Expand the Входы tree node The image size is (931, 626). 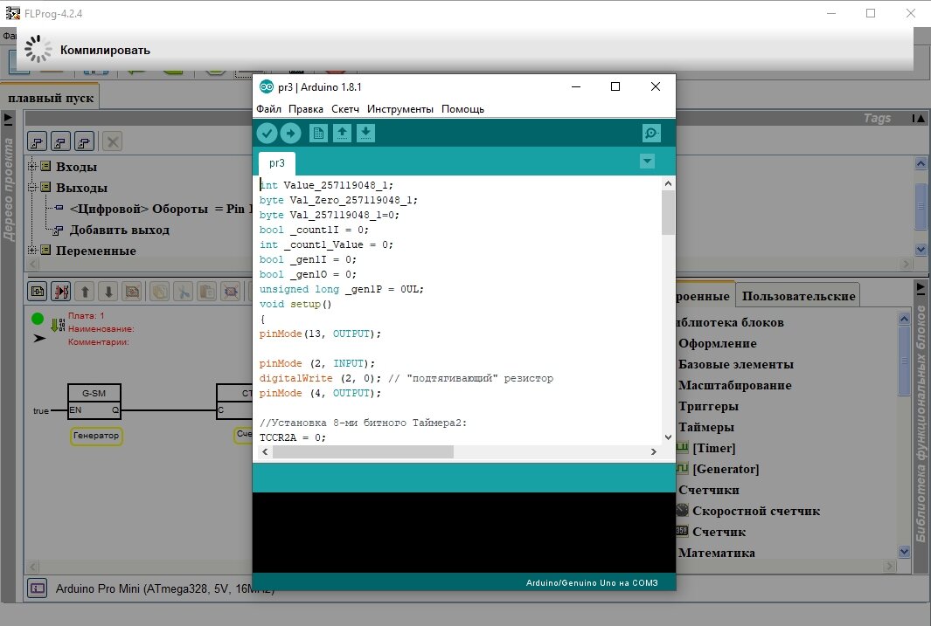tap(32, 167)
